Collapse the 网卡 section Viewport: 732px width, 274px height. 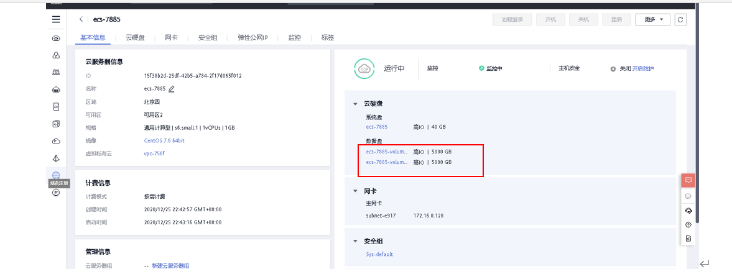coord(355,190)
